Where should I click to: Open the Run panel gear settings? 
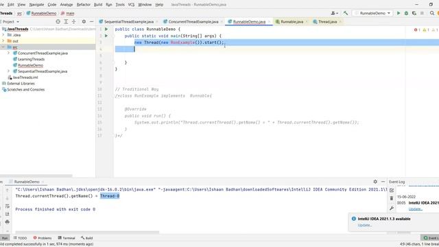pyautogui.click(x=375, y=181)
